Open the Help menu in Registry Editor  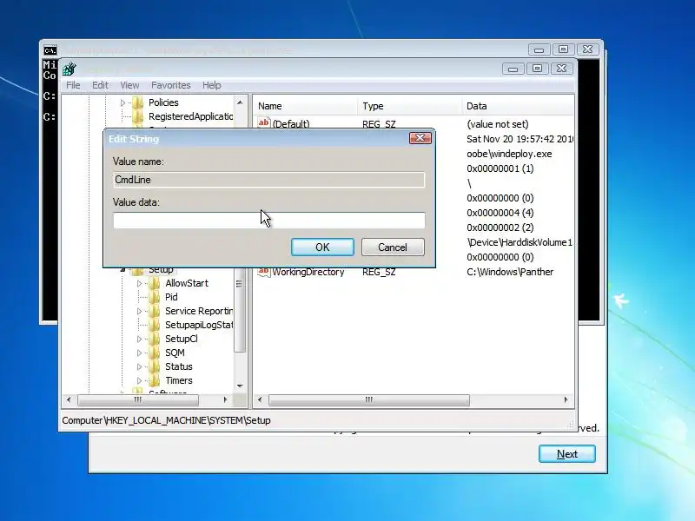coord(211,85)
